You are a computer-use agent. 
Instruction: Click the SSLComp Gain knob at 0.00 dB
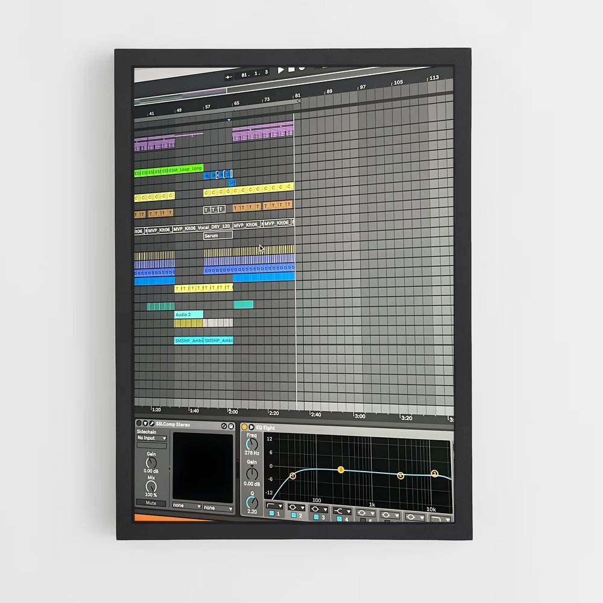(151, 463)
